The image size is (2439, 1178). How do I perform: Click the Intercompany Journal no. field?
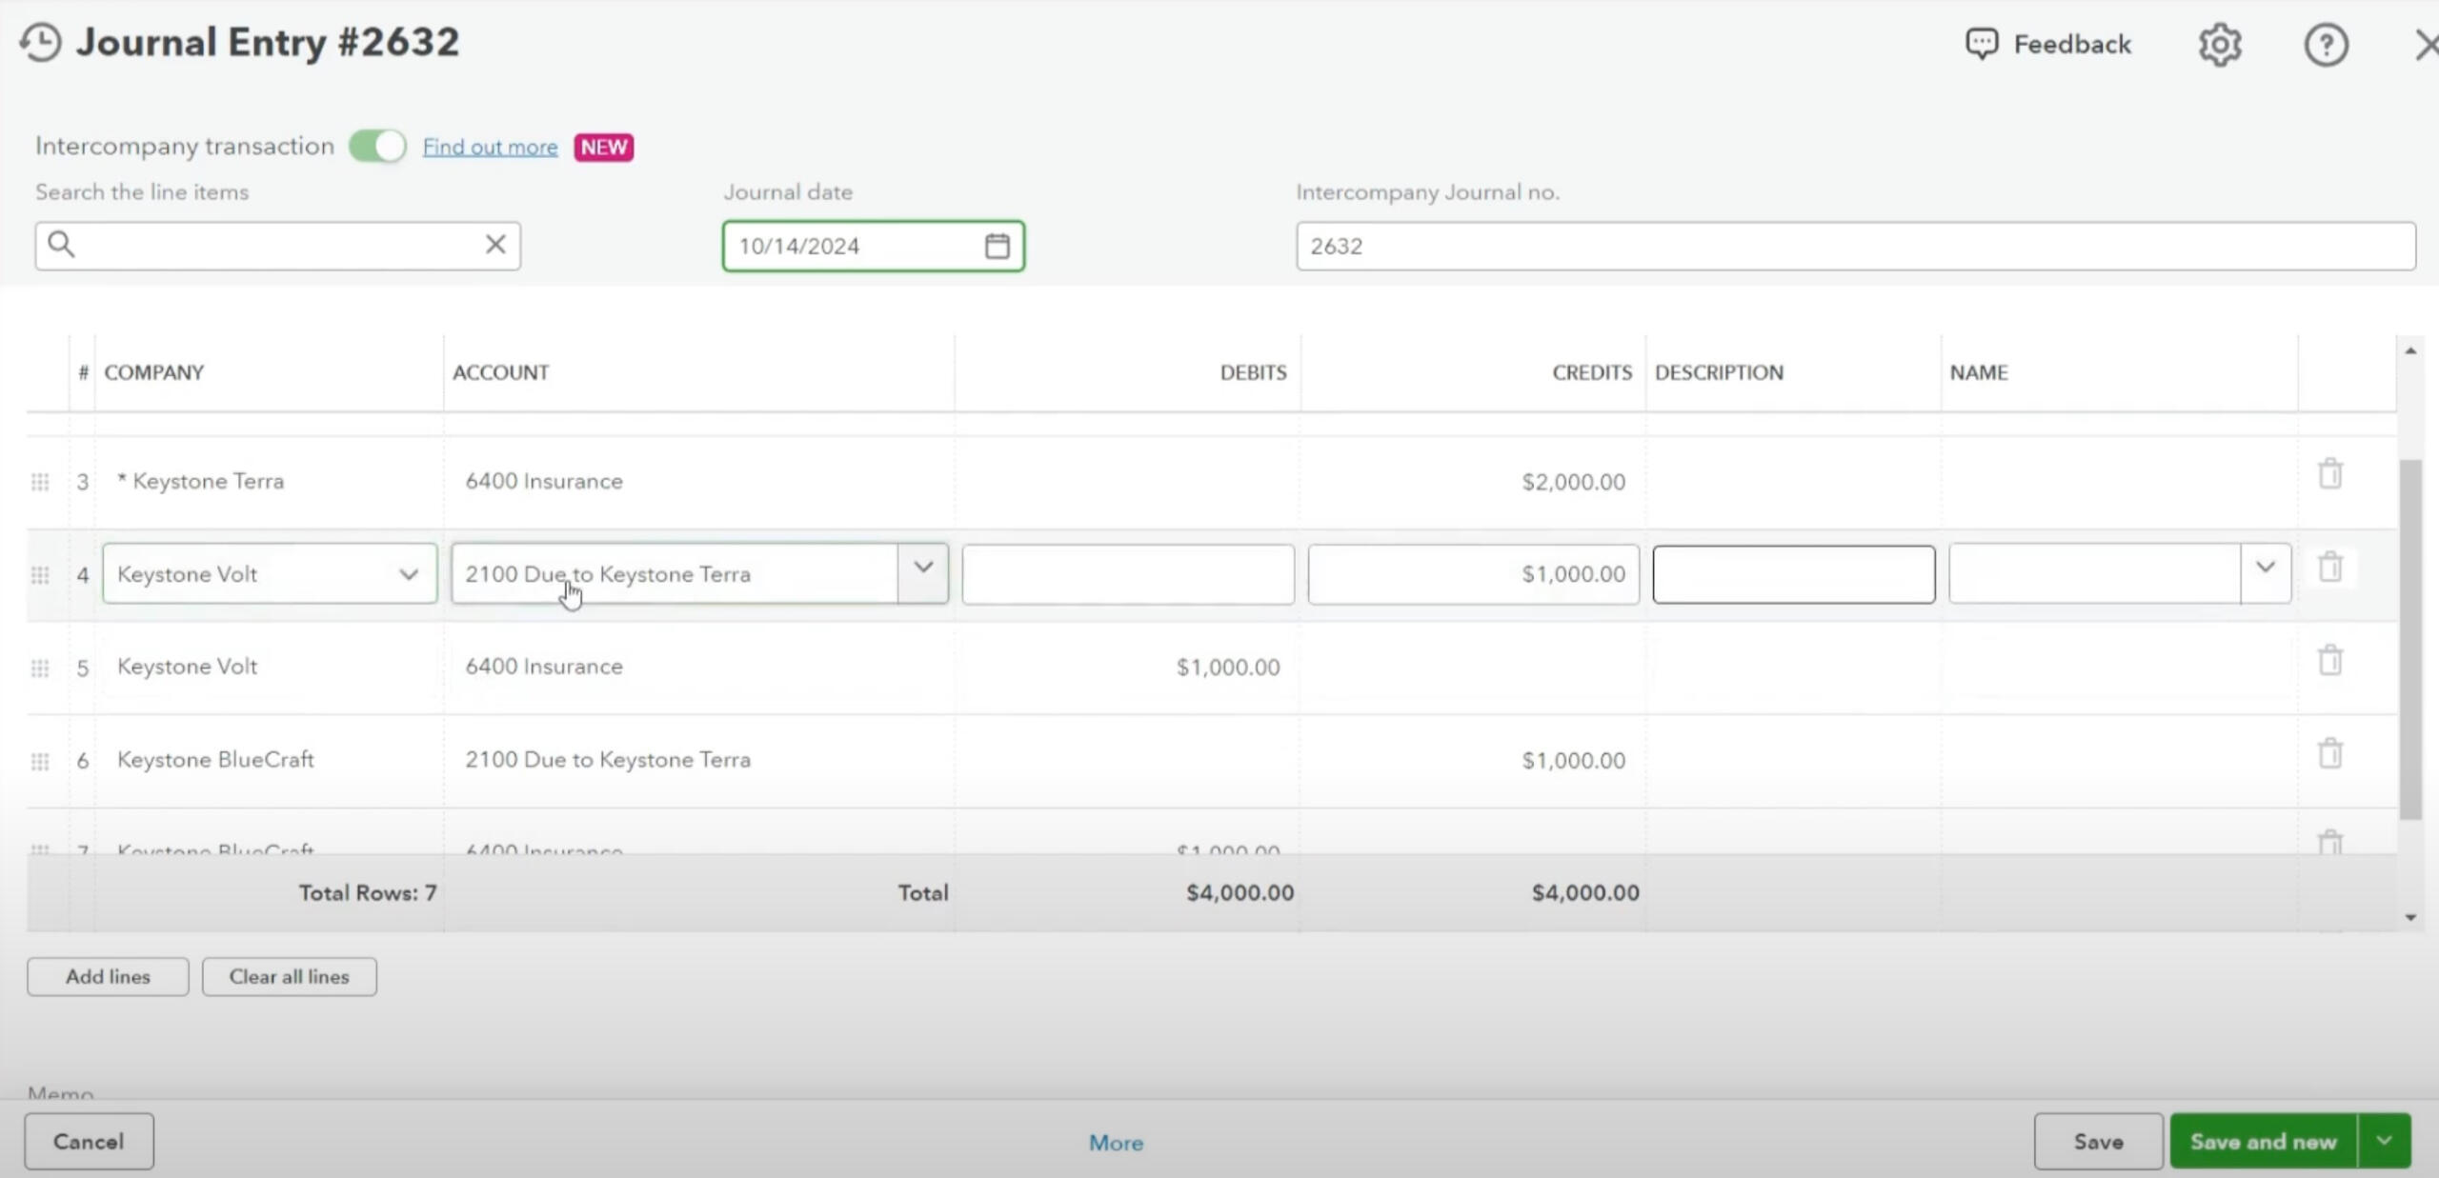tap(1854, 247)
